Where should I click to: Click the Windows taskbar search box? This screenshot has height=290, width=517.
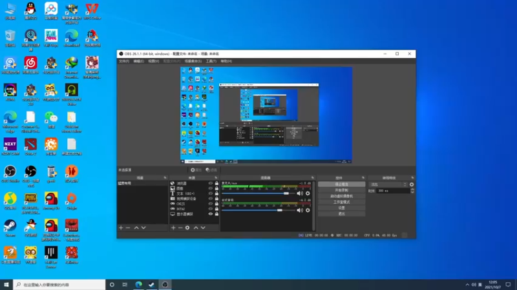[59, 285]
